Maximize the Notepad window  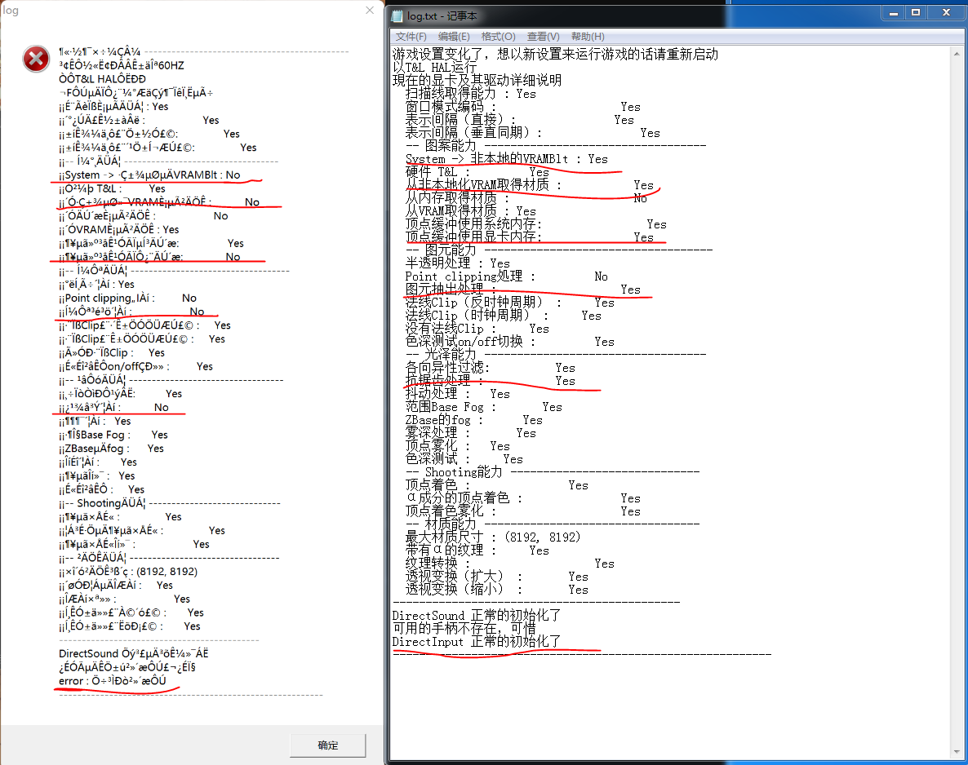(x=916, y=12)
